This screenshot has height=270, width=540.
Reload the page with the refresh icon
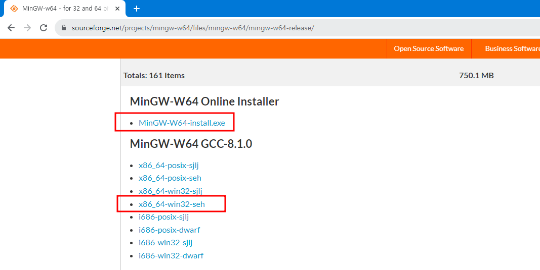point(44,28)
